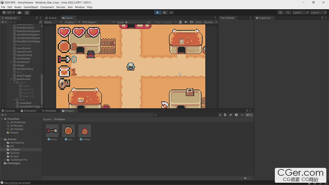The width and height of the screenshot is (329, 185).
Task: Toggle the keyboard shortcuts icon in Game toolbar
Action: [191, 22]
